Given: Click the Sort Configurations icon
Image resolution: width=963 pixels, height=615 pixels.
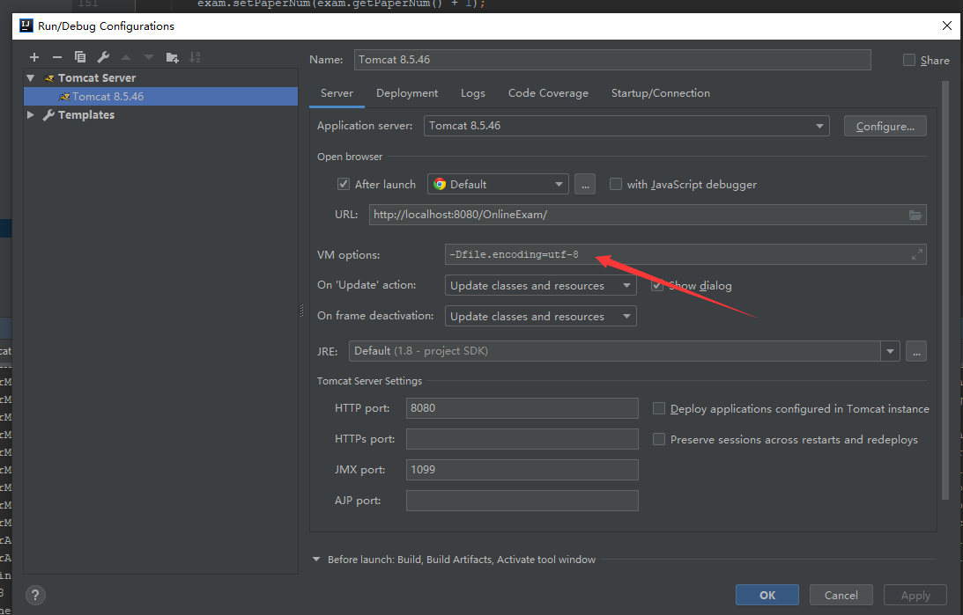Looking at the screenshot, I should [195, 57].
